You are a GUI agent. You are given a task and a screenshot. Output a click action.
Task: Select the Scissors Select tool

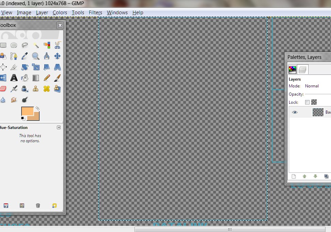(58, 45)
